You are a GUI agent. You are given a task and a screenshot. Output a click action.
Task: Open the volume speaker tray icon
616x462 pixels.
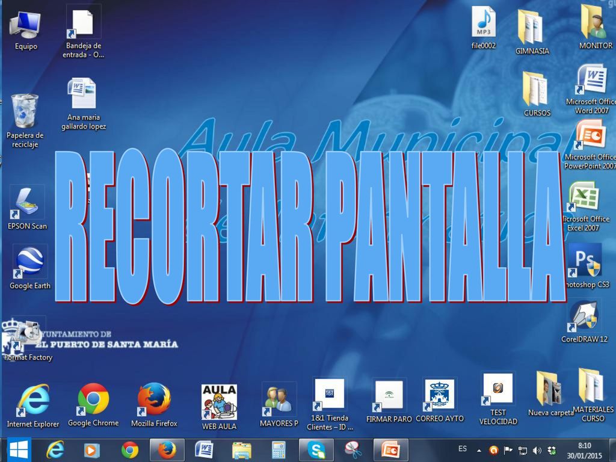(537, 450)
